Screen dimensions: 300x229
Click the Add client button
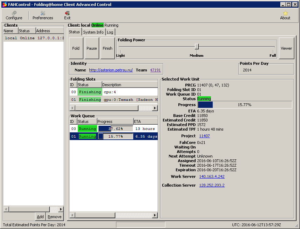point(40,217)
